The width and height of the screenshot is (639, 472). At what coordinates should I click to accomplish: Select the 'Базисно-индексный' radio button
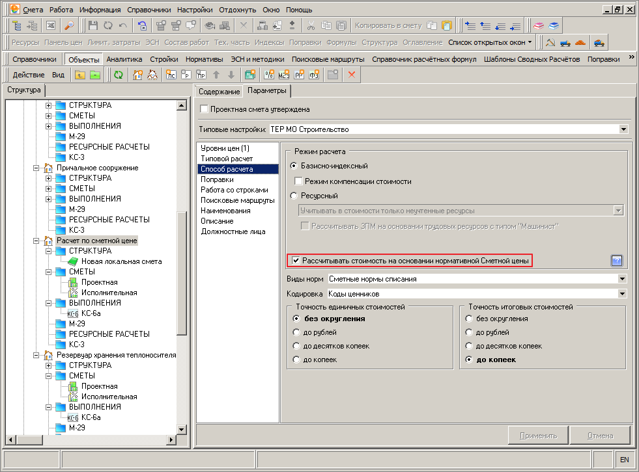click(x=293, y=166)
